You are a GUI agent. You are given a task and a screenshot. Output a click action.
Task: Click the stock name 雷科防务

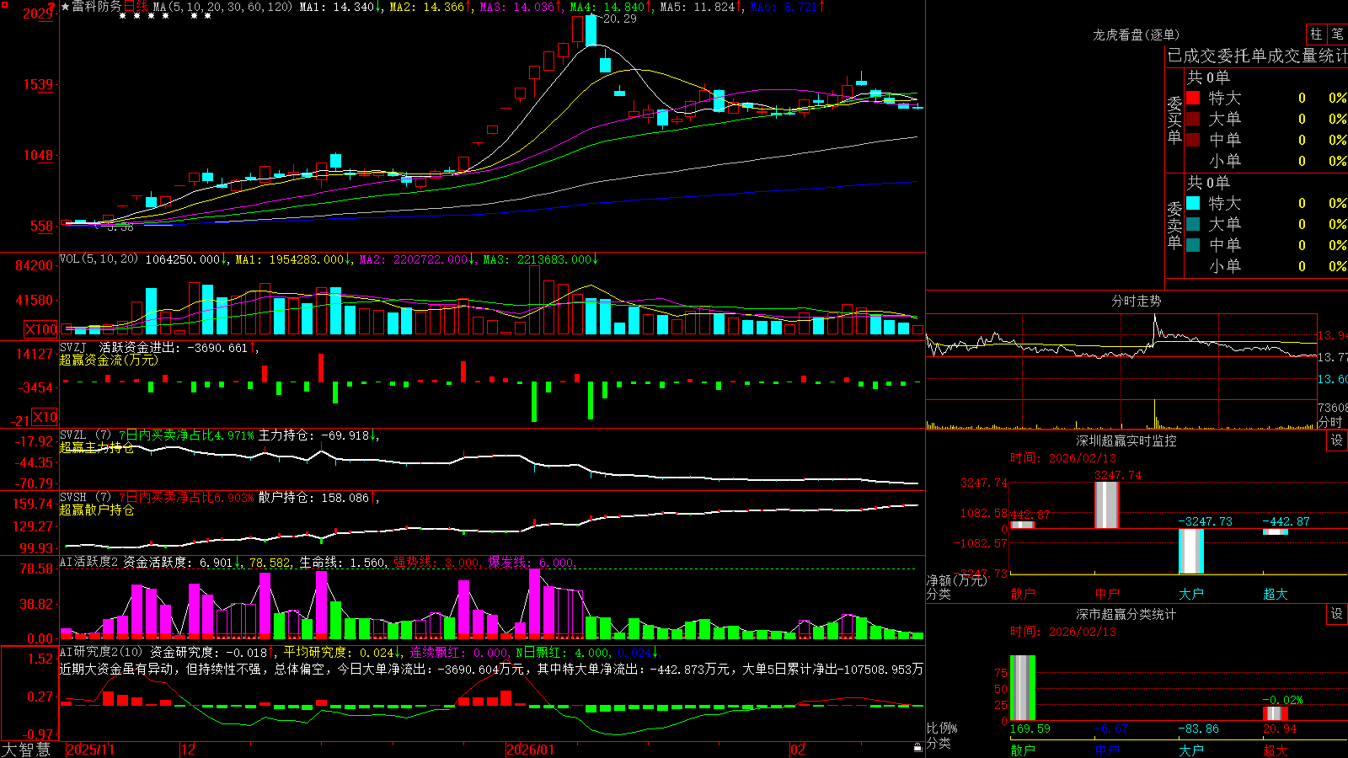click(97, 7)
